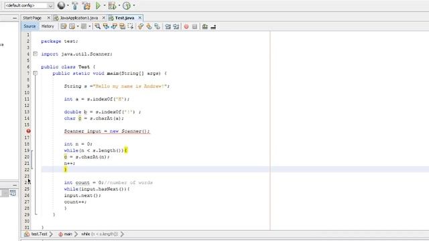
Task: Collapse the main method fold
Action: pyautogui.click(x=36, y=73)
